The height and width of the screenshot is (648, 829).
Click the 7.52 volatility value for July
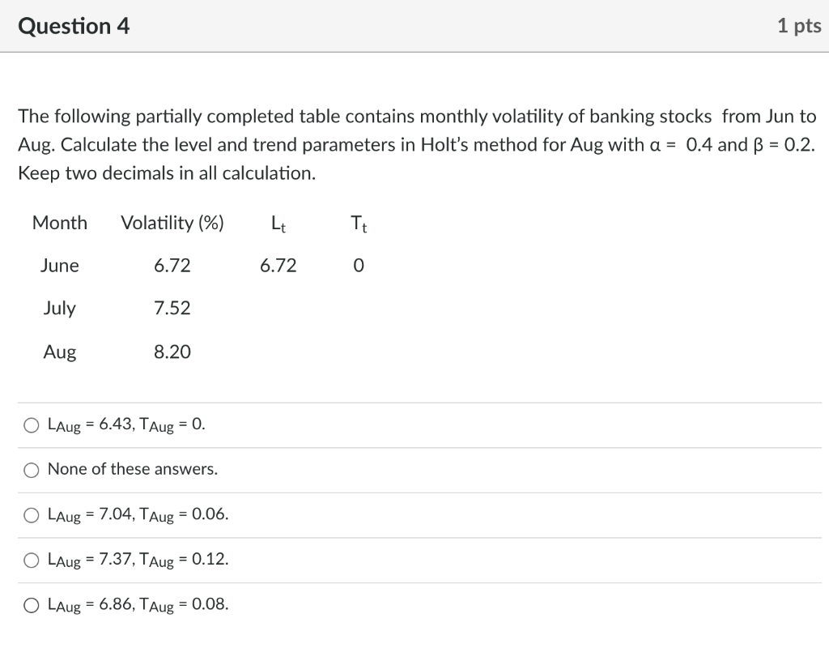pyautogui.click(x=172, y=309)
